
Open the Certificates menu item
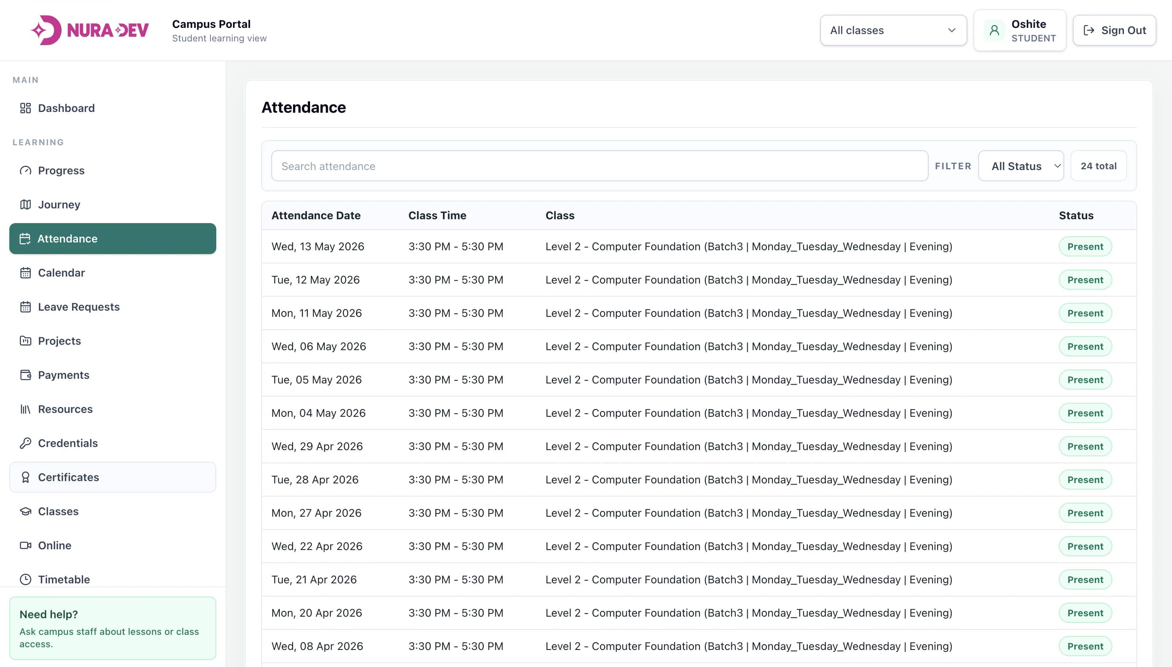click(x=113, y=477)
